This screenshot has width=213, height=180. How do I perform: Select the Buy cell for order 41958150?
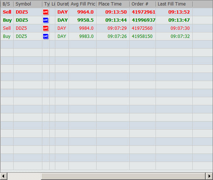(x=7, y=36)
